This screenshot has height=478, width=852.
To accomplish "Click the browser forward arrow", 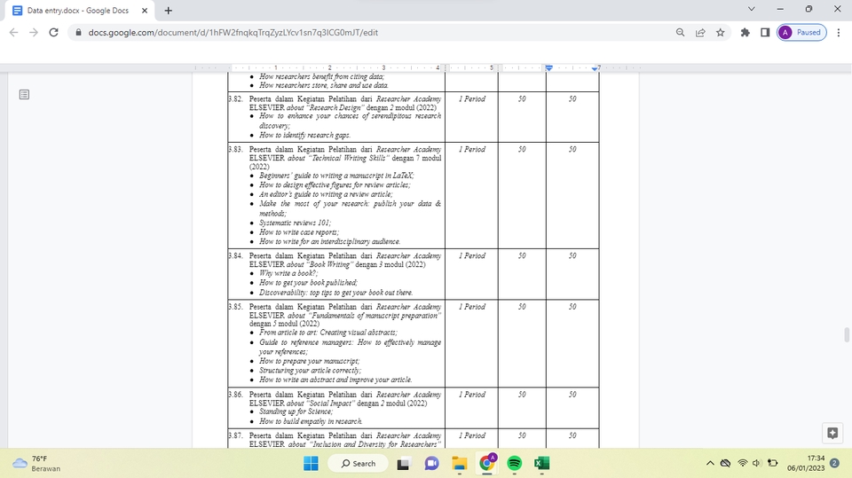I will tap(34, 33).
